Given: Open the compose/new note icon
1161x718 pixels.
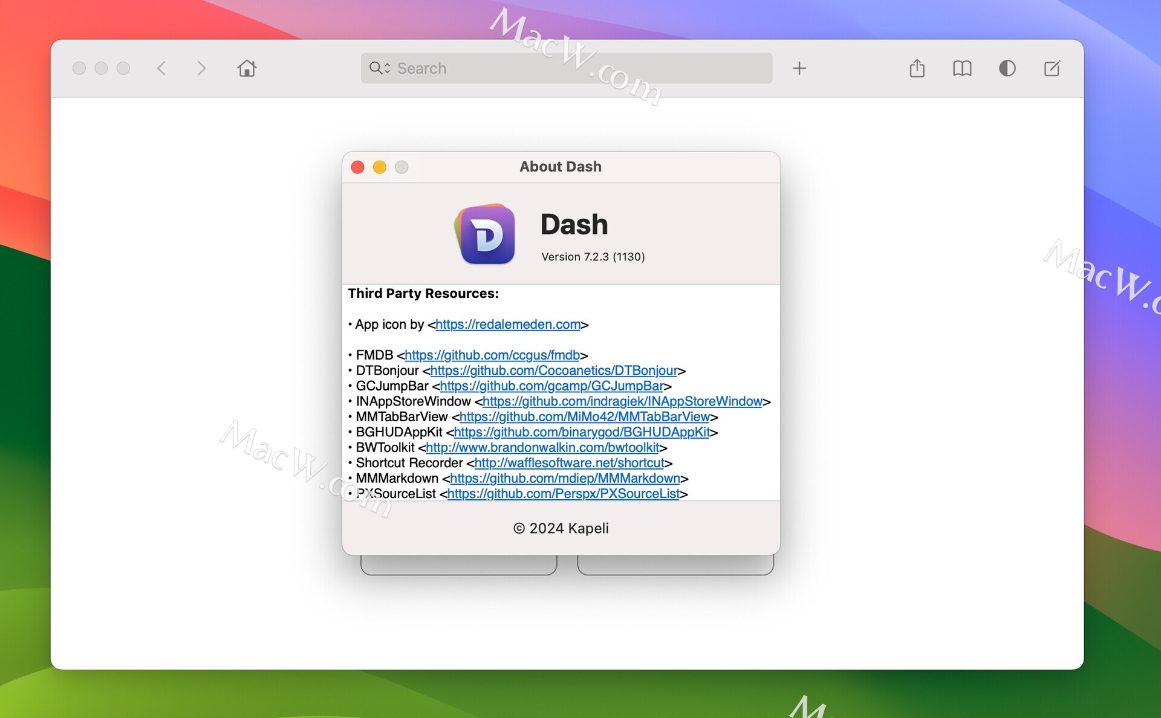Looking at the screenshot, I should (x=1052, y=68).
